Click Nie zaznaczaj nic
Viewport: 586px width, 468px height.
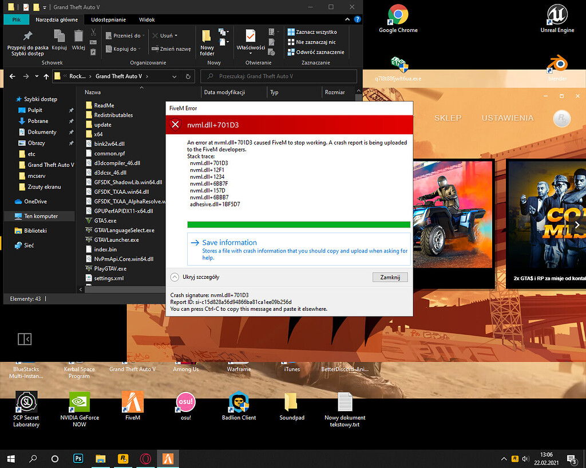(311, 42)
